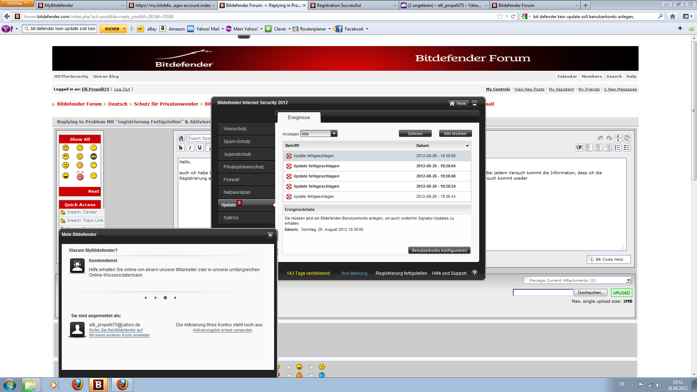Open Manage Current Attachments dropdown
697x392 pixels.
point(577,280)
